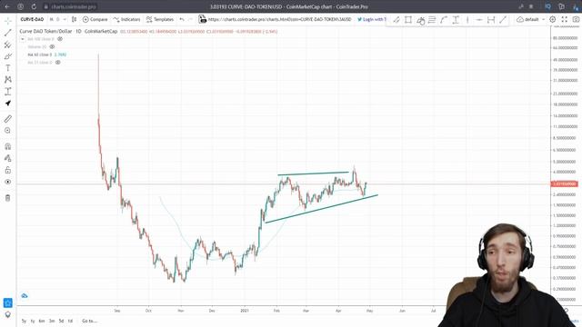
Task: Change the candlestick chart style
Action: click(75, 19)
